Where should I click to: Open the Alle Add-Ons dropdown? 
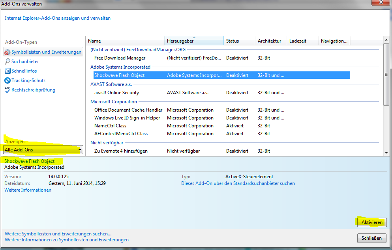pyautogui.click(x=43, y=150)
